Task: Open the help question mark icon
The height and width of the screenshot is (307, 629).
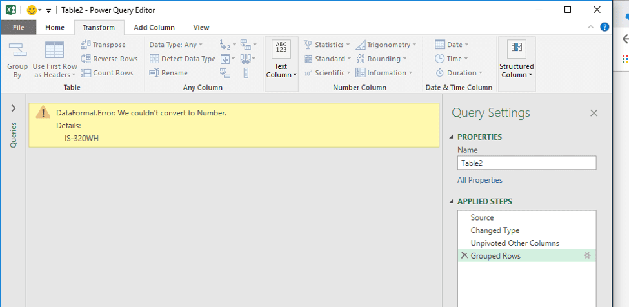Action: tap(604, 27)
